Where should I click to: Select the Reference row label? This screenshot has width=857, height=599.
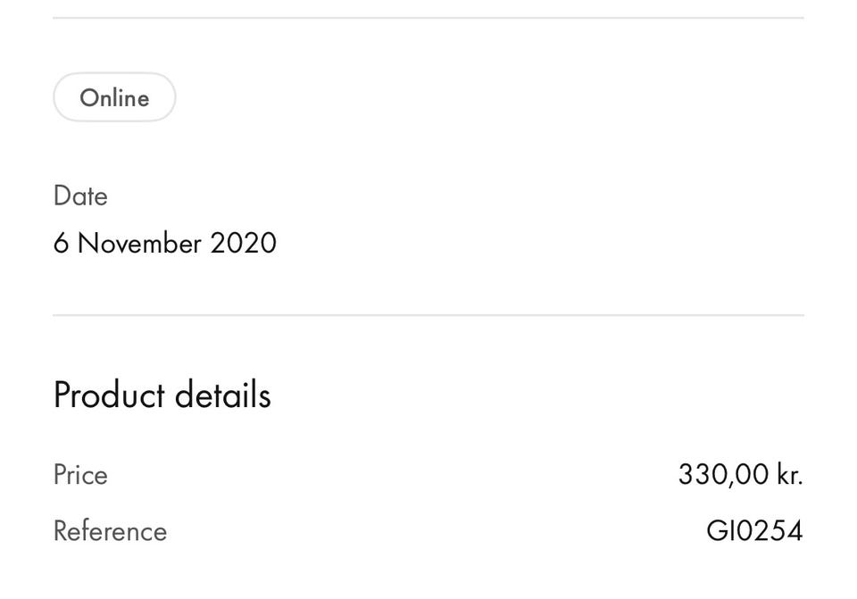(110, 531)
